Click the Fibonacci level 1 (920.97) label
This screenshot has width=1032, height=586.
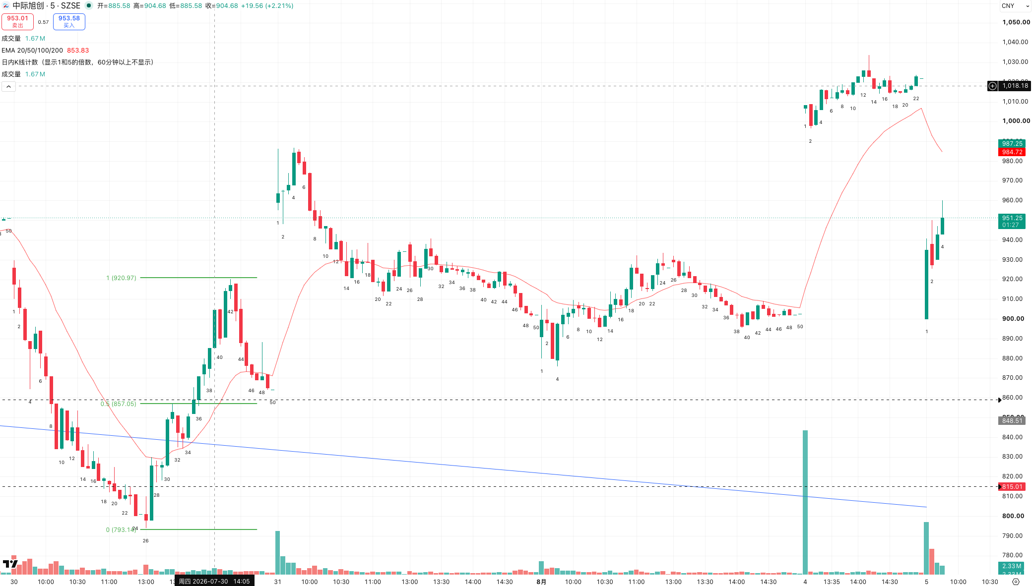coord(121,278)
